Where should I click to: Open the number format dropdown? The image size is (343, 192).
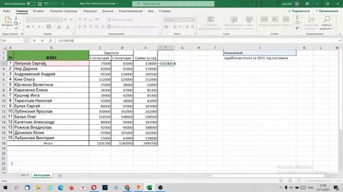pos(179,20)
